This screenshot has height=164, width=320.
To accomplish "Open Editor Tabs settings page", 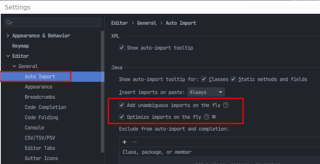I will [40, 148].
